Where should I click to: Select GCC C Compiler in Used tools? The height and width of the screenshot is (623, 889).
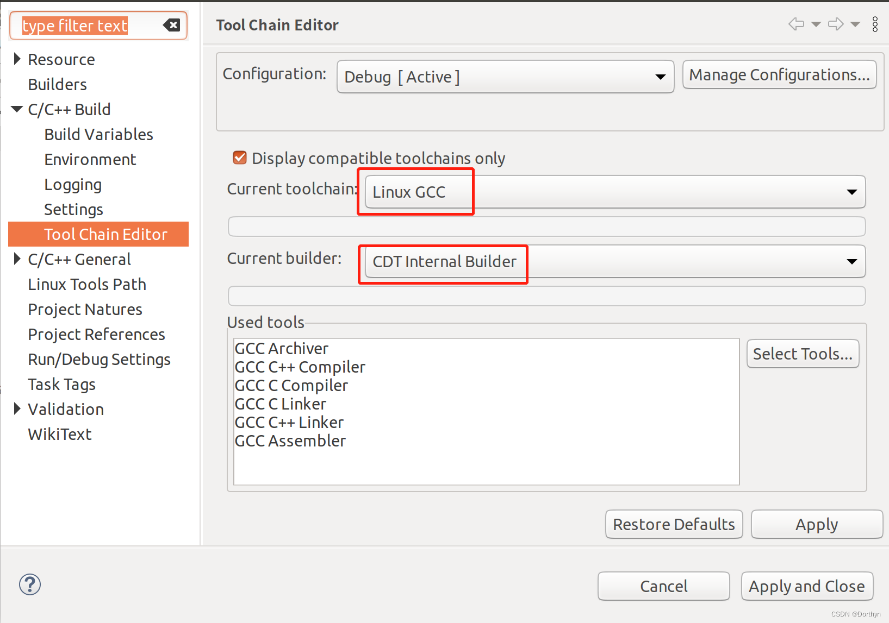point(291,385)
